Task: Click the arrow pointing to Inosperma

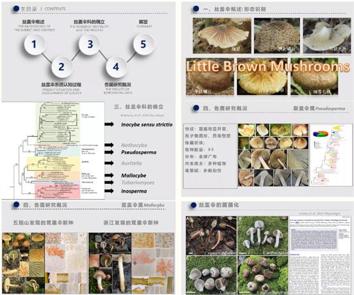Action: [x=109, y=191]
